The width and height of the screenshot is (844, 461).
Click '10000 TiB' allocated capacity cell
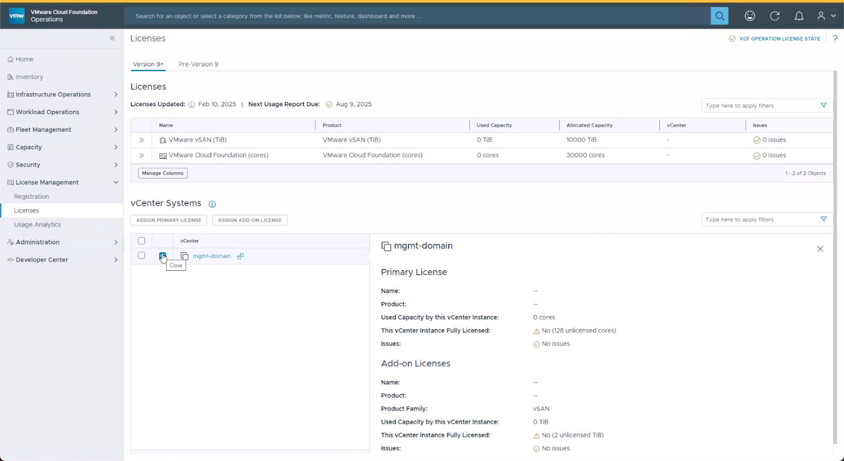tap(581, 140)
